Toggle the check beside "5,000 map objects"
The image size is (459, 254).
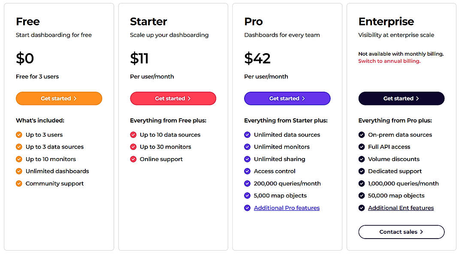[247, 195]
